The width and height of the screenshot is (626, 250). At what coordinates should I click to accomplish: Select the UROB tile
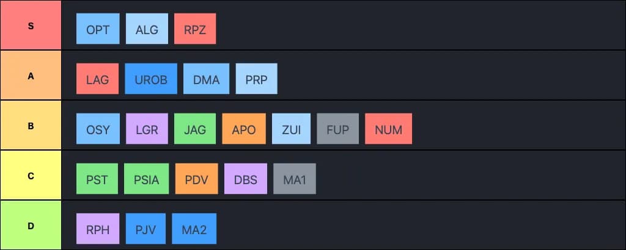151,79
